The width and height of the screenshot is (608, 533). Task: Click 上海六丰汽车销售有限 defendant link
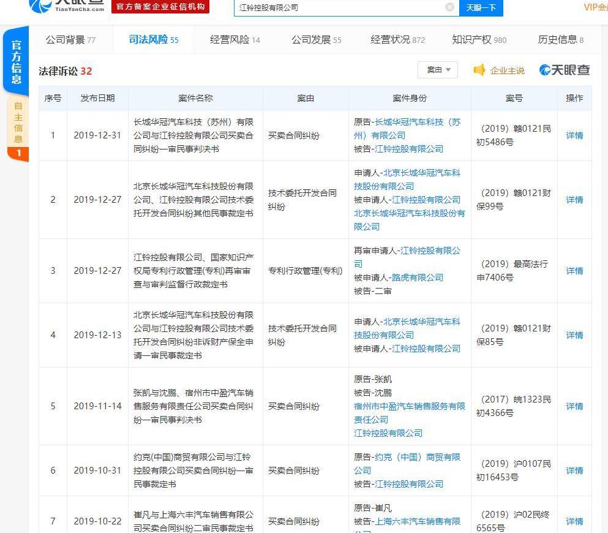tap(418, 521)
